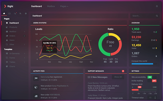Select Charts in the sidebar
The height and width of the screenshot is (101, 163).
(12, 66)
